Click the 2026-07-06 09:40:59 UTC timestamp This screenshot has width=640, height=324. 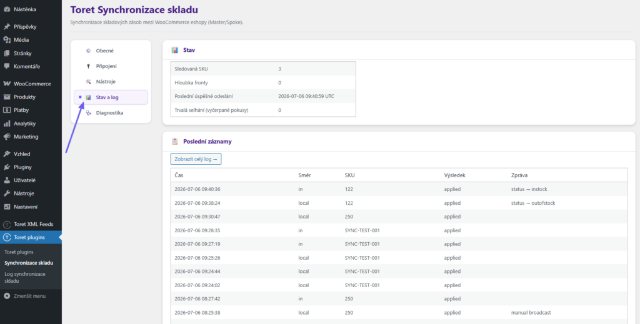pyautogui.click(x=307, y=96)
